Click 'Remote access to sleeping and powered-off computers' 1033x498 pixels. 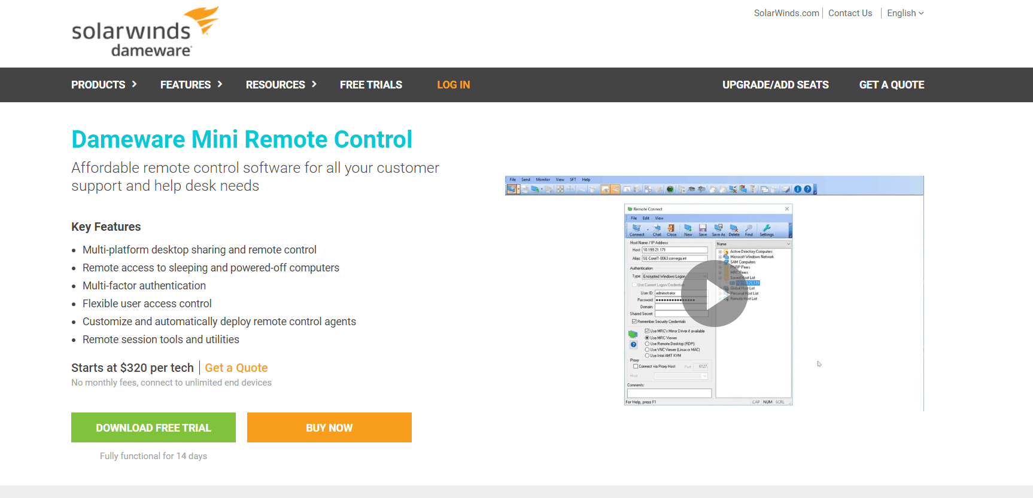pos(211,268)
